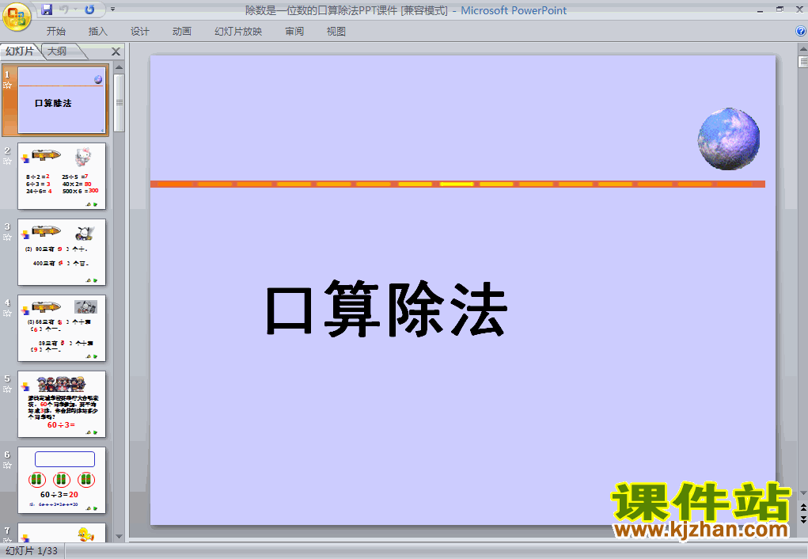Redo action in quick access toolbar
The width and height of the screenshot is (808, 559).
tap(89, 10)
